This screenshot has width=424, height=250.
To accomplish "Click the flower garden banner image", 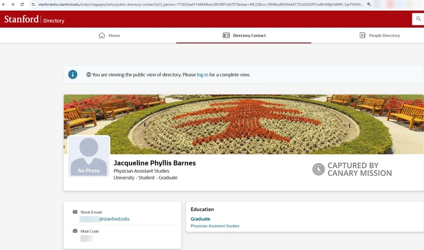I will (243, 124).
